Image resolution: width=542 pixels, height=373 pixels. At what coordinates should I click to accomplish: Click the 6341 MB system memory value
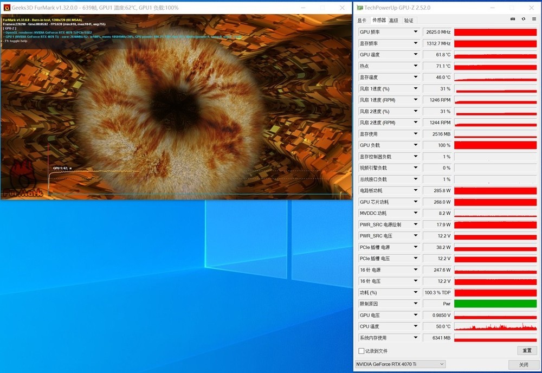[x=437, y=338]
